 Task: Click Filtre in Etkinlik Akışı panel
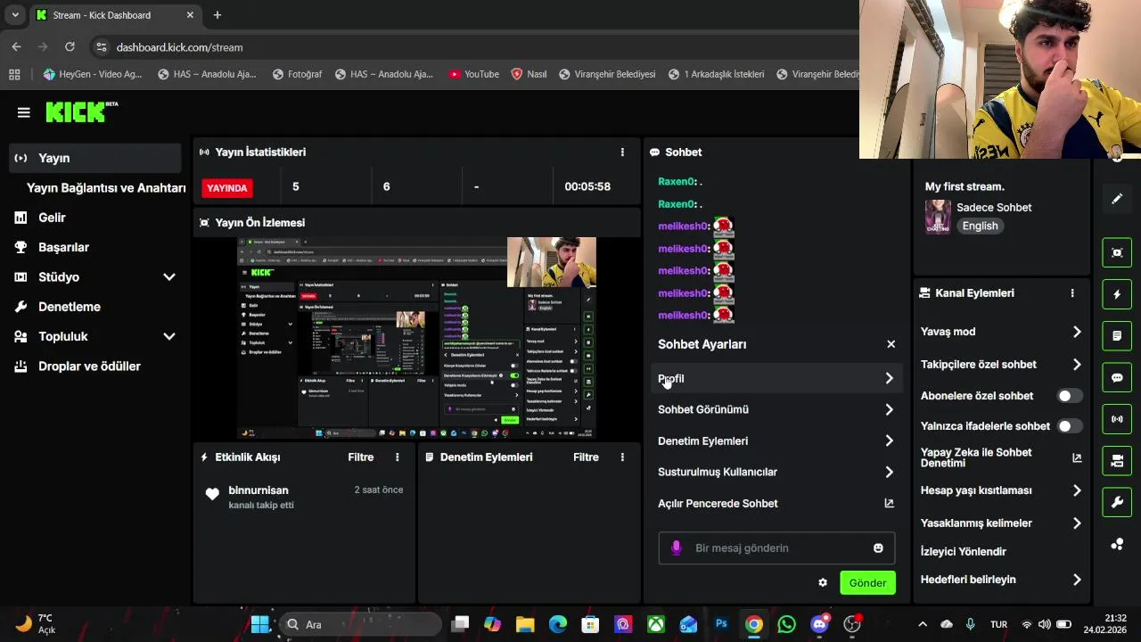(361, 457)
